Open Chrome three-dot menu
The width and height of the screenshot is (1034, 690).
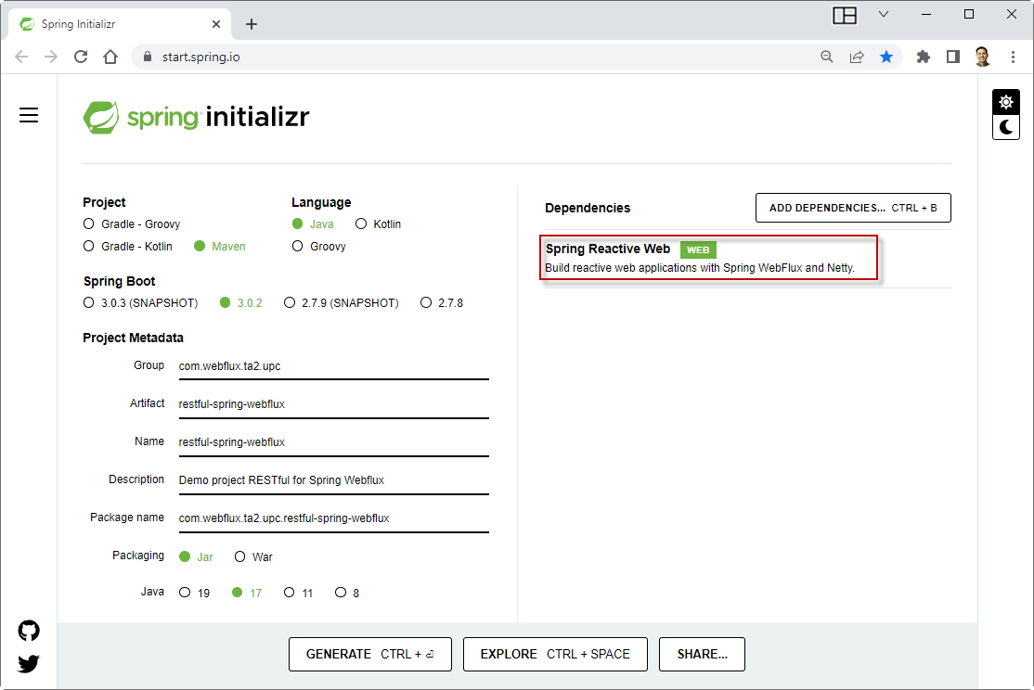point(1013,57)
